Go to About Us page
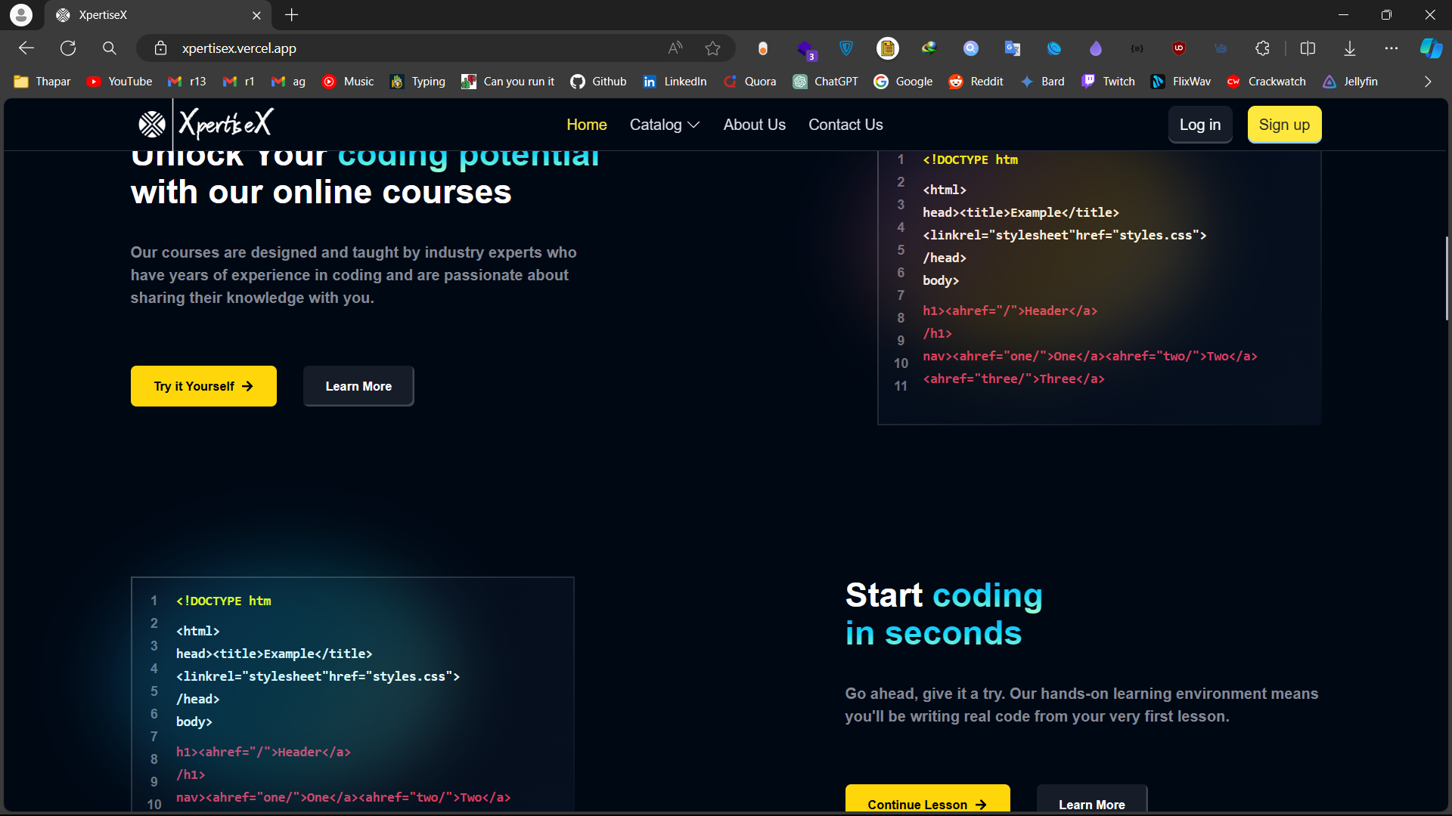This screenshot has width=1452, height=816. pyautogui.click(x=754, y=125)
